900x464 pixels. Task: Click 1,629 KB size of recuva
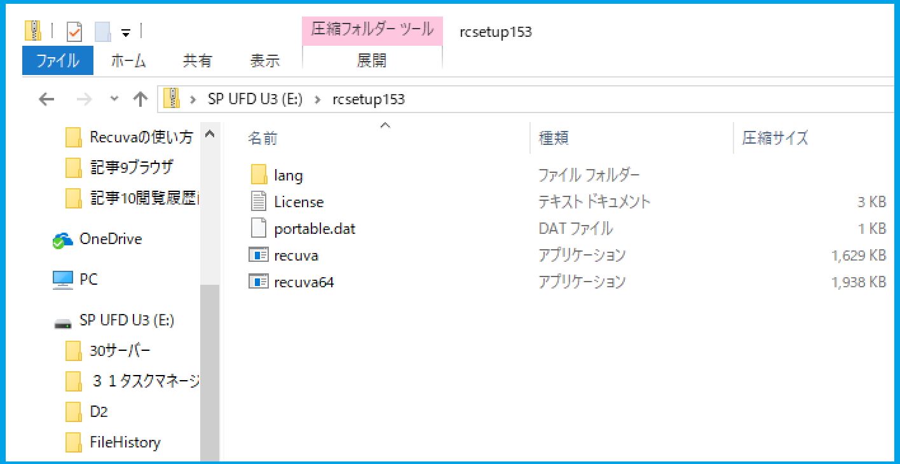(x=859, y=256)
